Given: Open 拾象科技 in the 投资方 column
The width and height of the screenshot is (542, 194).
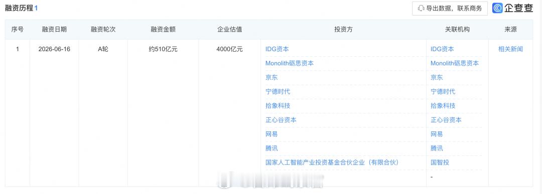Looking at the screenshot, I should (278, 106).
